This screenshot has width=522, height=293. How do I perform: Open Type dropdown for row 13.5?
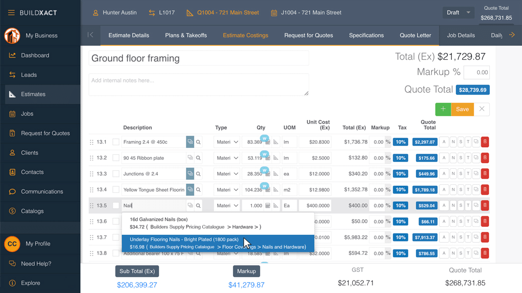pyautogui.click(x=227, y=206)
